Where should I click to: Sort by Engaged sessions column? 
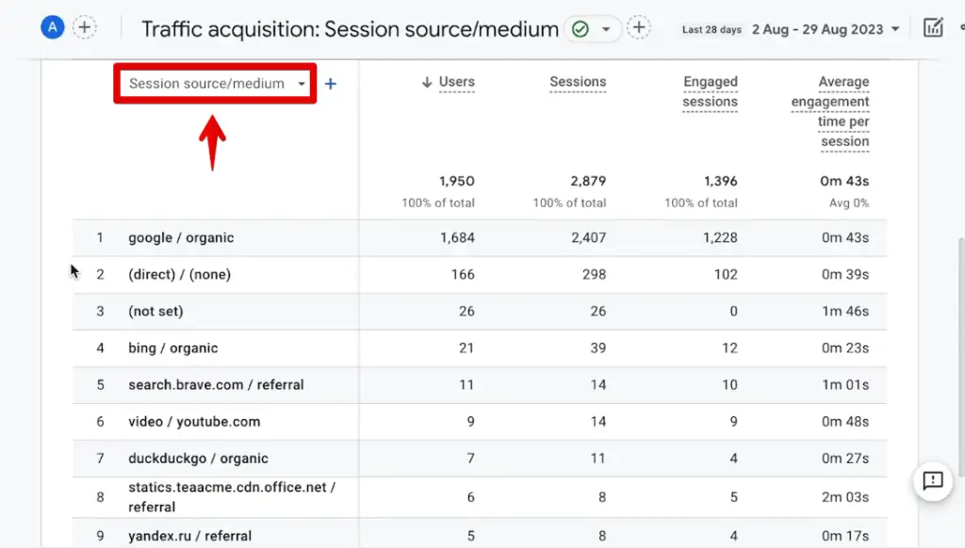(x=710, y=91)
